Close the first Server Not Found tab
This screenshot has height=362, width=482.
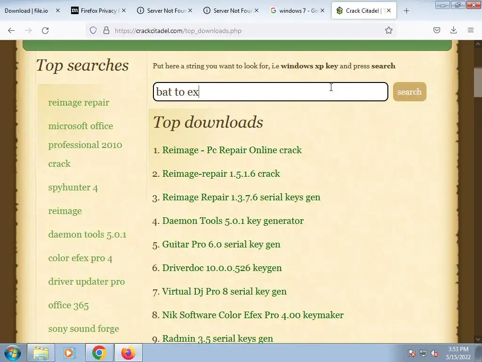190,10
